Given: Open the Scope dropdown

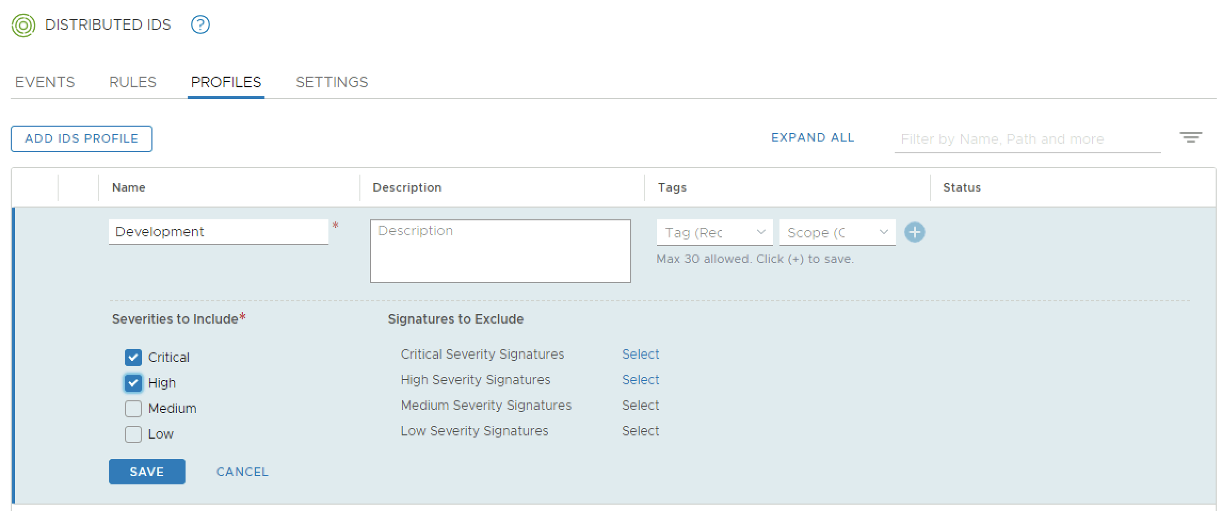Looking at the screenshot, I should pos(837,233).
